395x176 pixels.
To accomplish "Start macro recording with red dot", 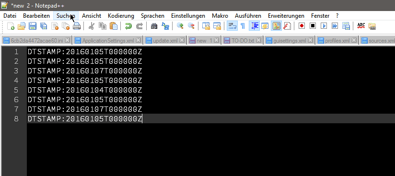I will tap(302, 26).
